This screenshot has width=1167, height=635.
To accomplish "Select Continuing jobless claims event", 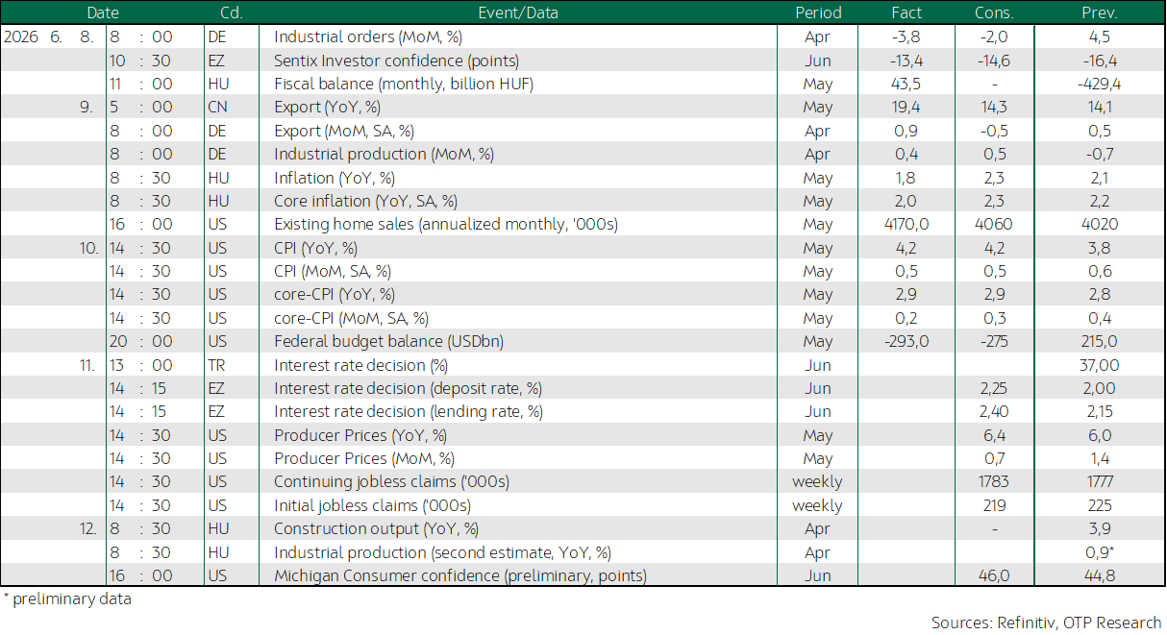I will tap(391, 481).
